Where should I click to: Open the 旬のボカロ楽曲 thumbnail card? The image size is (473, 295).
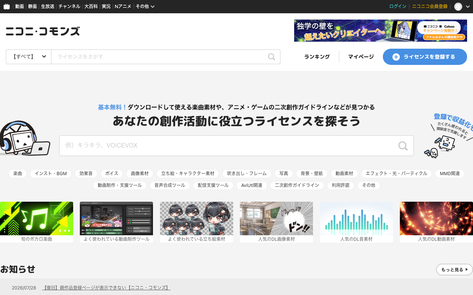[37, 222]
